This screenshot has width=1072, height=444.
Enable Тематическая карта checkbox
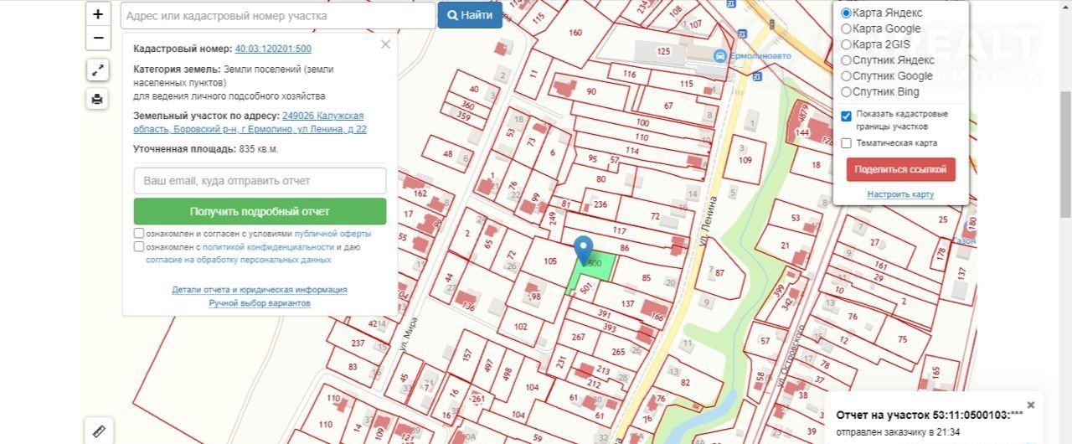(846, 143)
